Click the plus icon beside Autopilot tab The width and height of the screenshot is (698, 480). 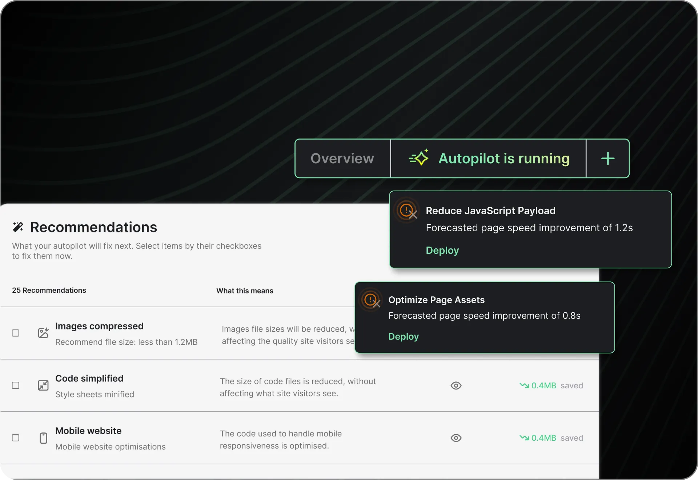pos(607,159)
